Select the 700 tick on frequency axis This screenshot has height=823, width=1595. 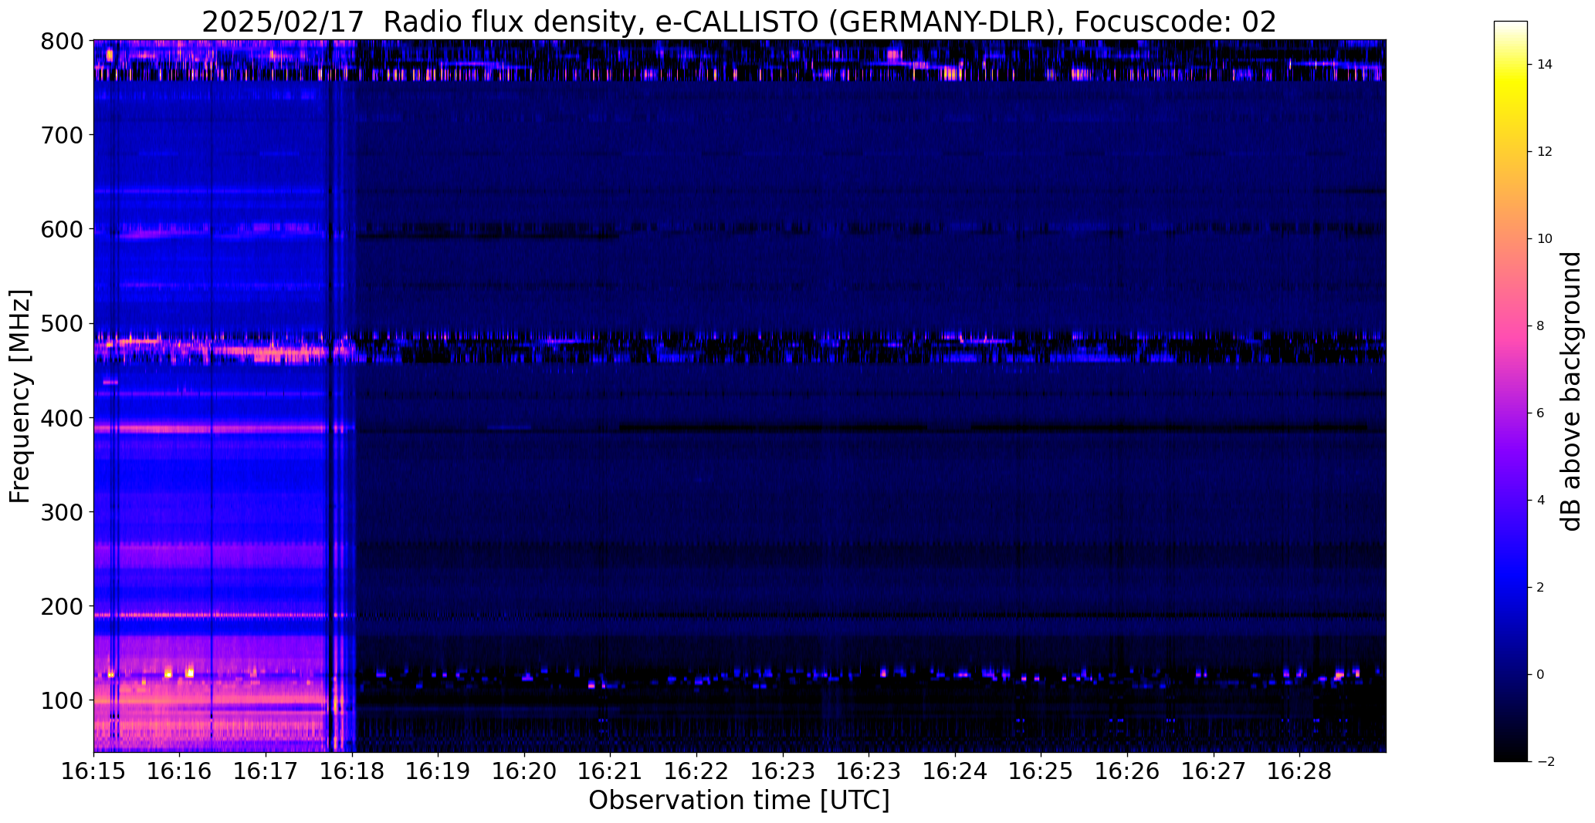pyautogui.click(x=61, y=135)
